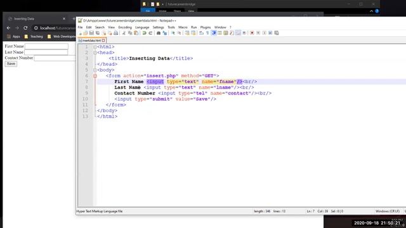
Task: Click the Close document toolbar icon
Action: [x=104, y=33]
